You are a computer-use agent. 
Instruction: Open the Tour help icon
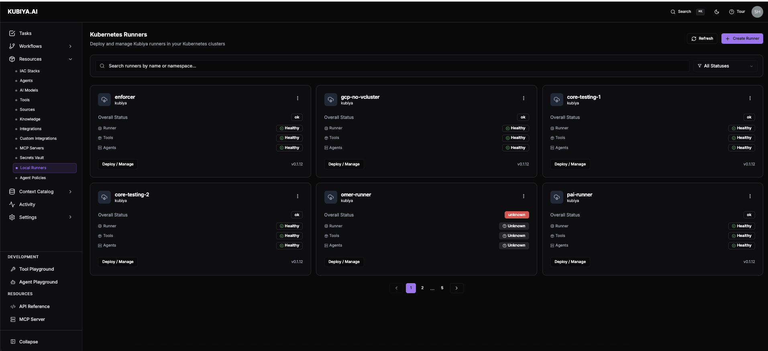(731, 12)
